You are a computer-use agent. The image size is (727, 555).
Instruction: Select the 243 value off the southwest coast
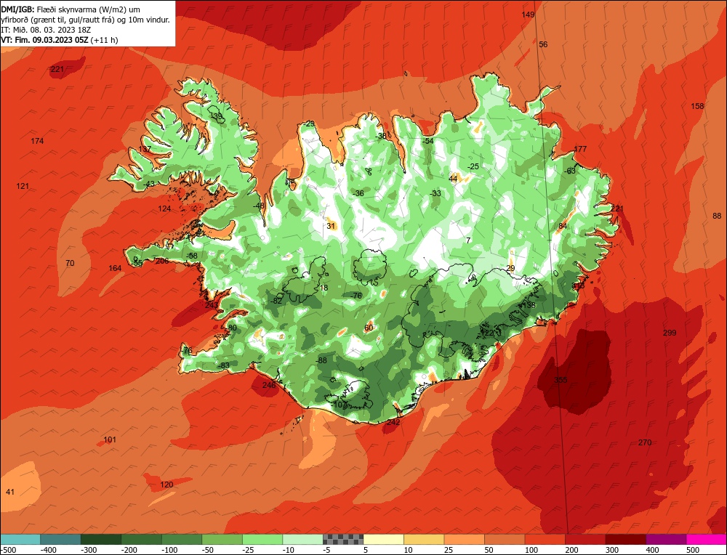[x=212, y=305]
